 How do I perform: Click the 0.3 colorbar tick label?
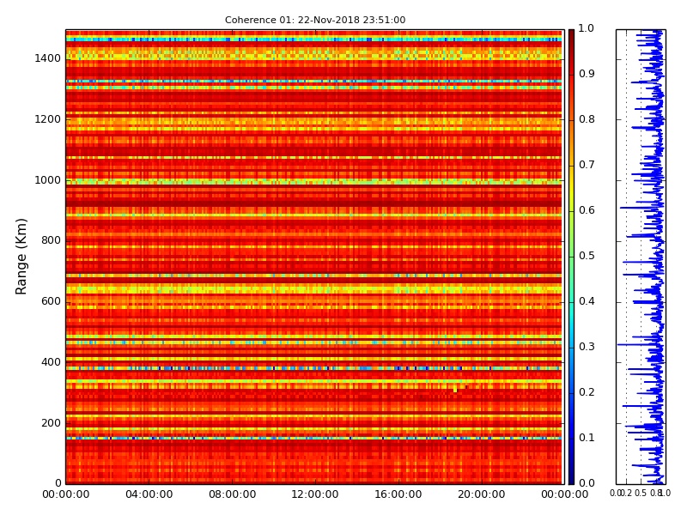click(x=587, y=347)
